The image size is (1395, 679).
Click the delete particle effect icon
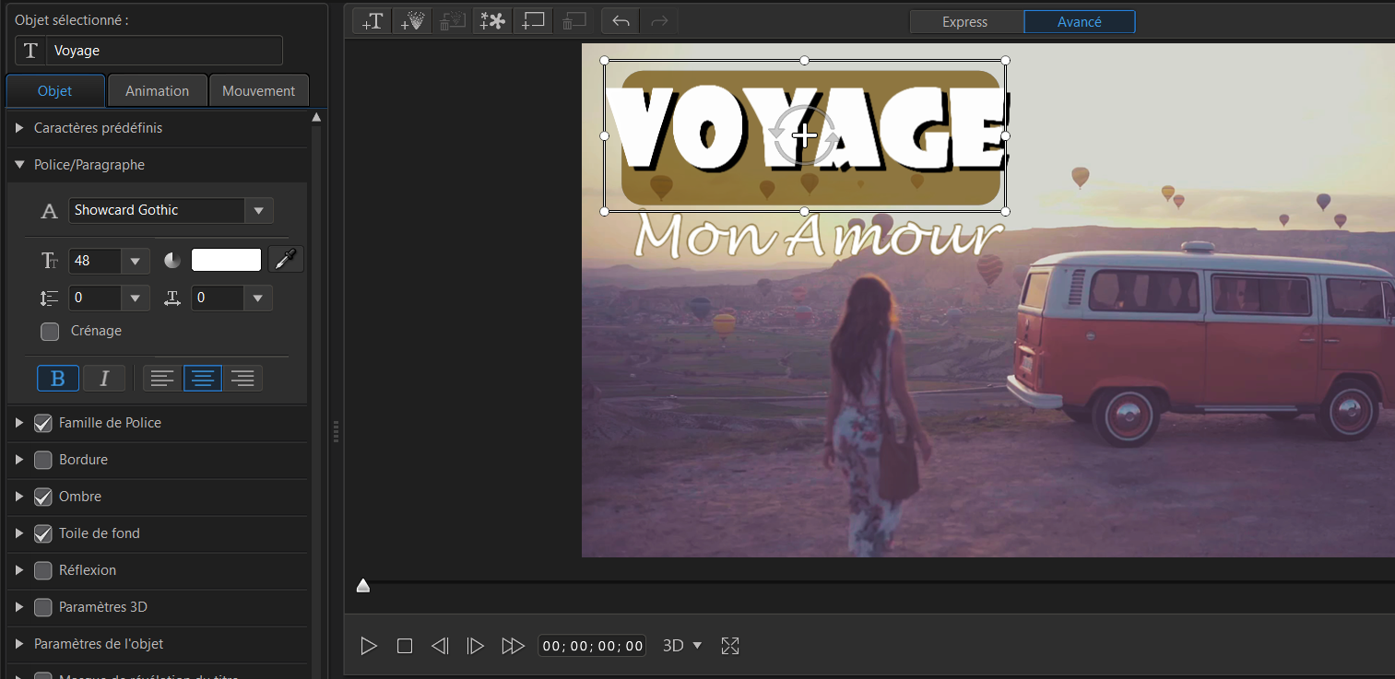[x=452, y=21]
